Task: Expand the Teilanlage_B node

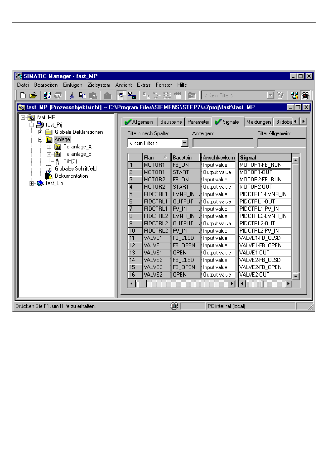Action: 49,154
